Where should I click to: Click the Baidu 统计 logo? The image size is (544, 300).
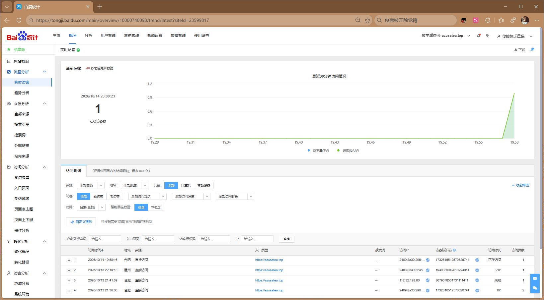click(x=22, y=36)
